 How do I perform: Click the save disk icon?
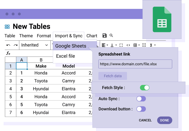104,36
